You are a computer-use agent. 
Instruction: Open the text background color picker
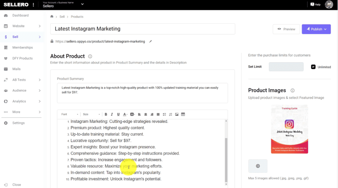click(x=132, y=114)
